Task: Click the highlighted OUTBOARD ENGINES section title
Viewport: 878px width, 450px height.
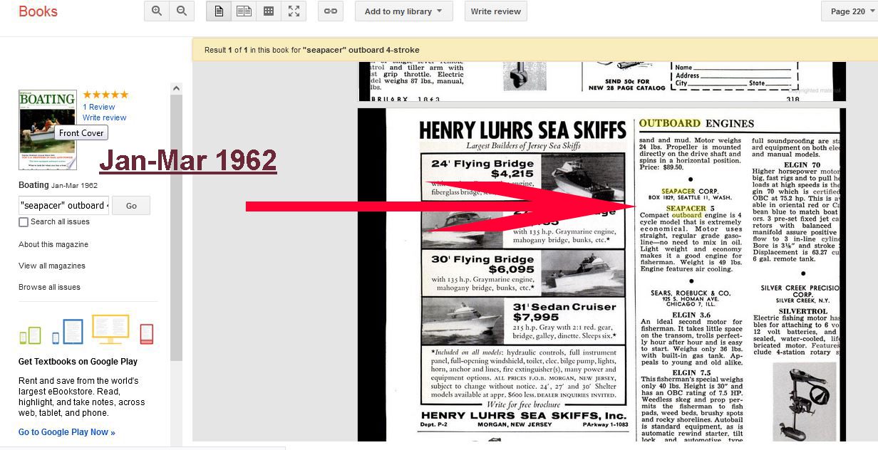Action: point(696,123)
